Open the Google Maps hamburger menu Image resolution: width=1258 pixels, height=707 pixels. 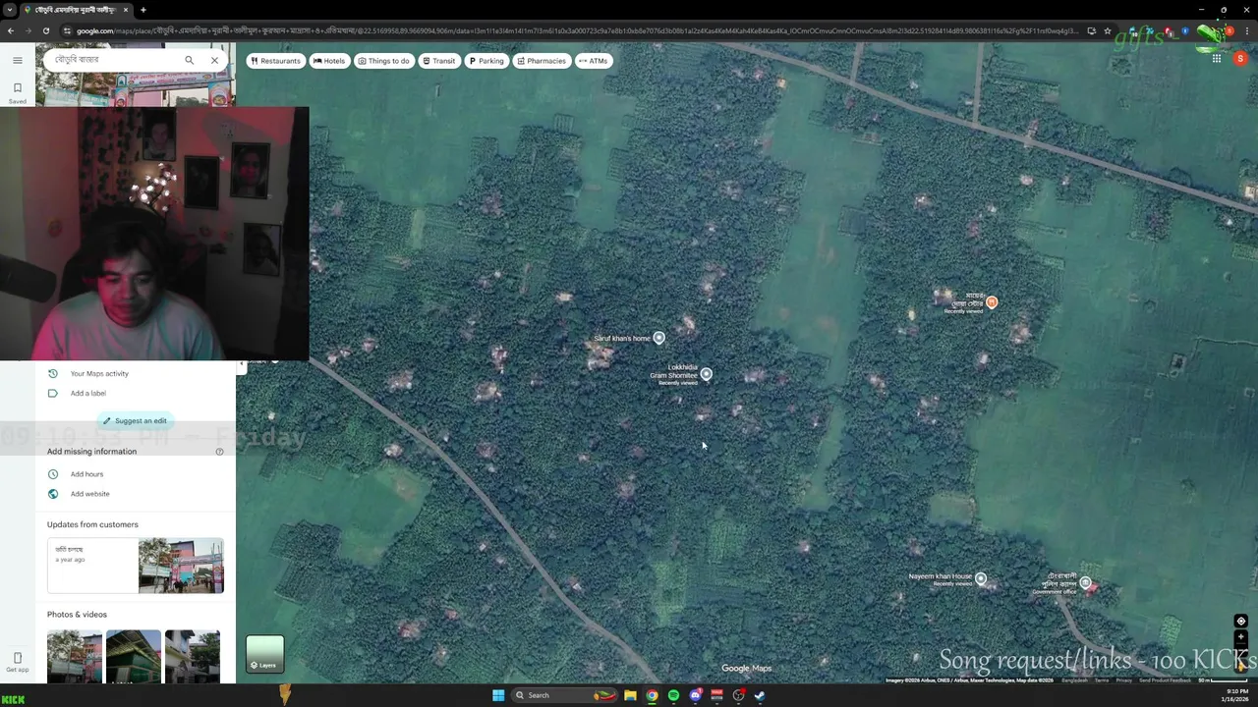(x=17, y=60)
